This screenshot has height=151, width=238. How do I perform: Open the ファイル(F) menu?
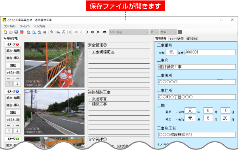[10, 26]
